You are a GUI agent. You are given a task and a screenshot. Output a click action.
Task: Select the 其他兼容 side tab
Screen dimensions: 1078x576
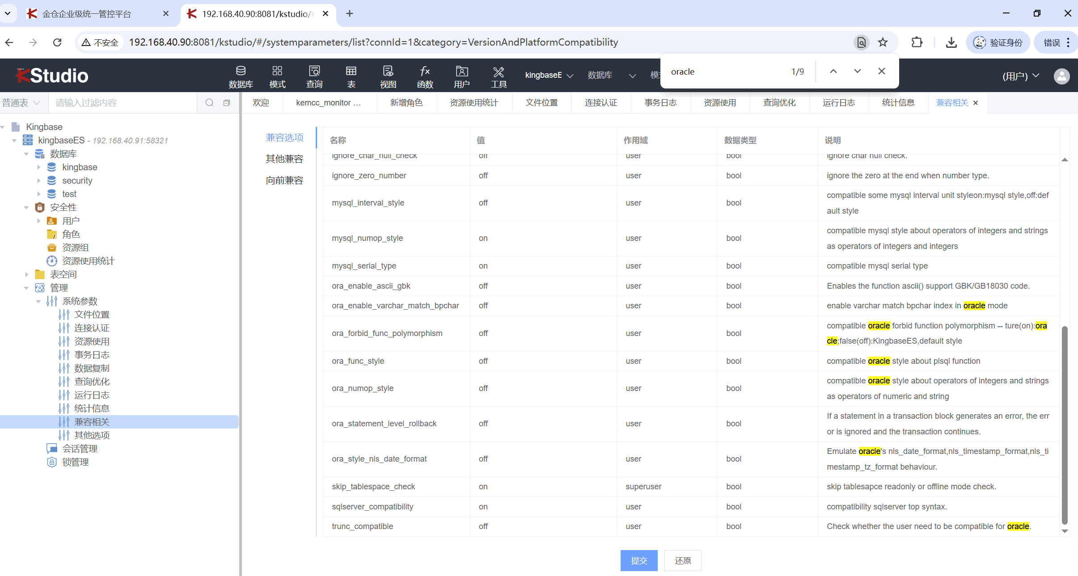(284, 159)
